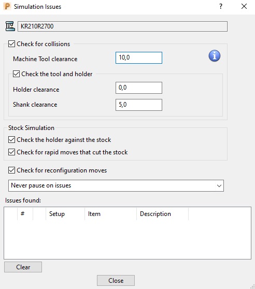Select the Shank clearance value field
255x289 pixels.
[x=139, y=105]
